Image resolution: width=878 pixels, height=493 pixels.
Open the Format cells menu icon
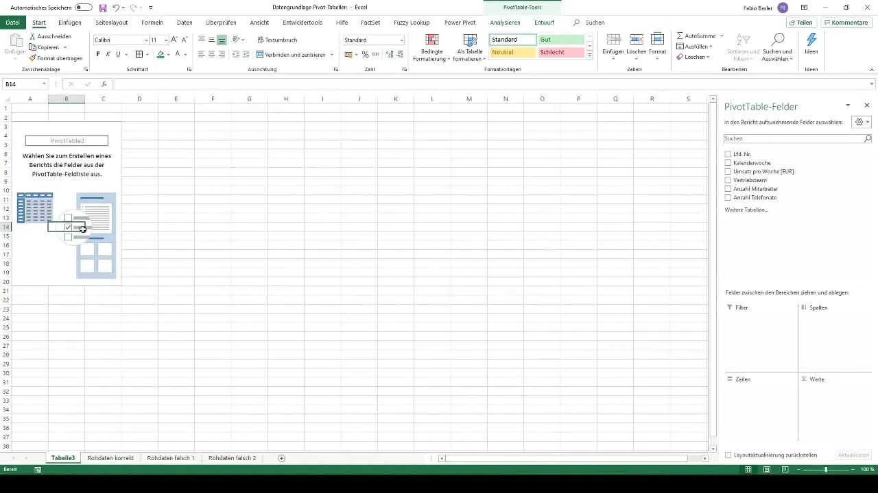click(x=657, y=40)
